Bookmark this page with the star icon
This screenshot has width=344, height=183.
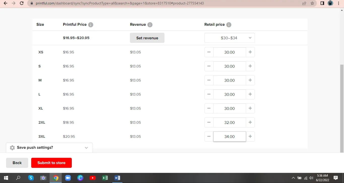tap(312, 3)
